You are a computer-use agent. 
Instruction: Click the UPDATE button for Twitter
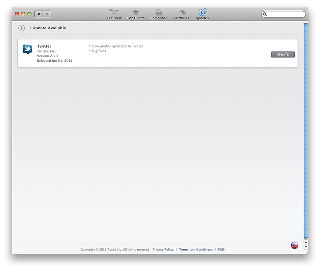point(283,55)
